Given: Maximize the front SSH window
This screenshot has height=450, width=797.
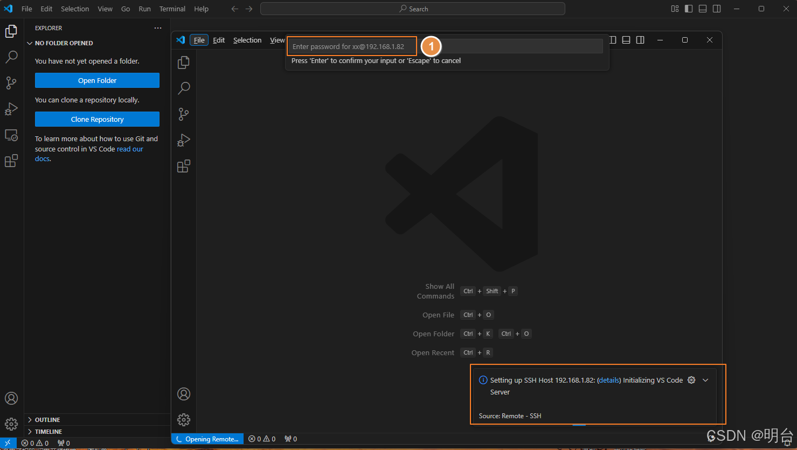Looking at the screenshot, I should coord(684,40).
